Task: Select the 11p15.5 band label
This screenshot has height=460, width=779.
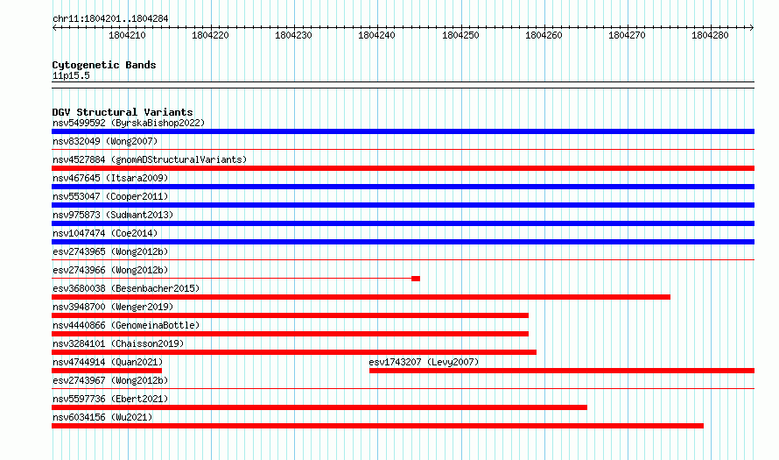Action: [x=71, y=75]
